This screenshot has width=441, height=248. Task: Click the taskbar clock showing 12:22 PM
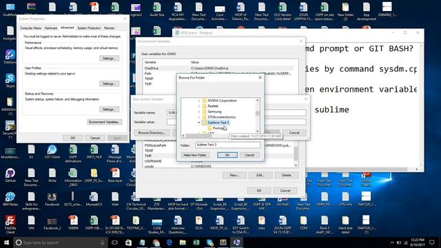(x=418, y=242)
